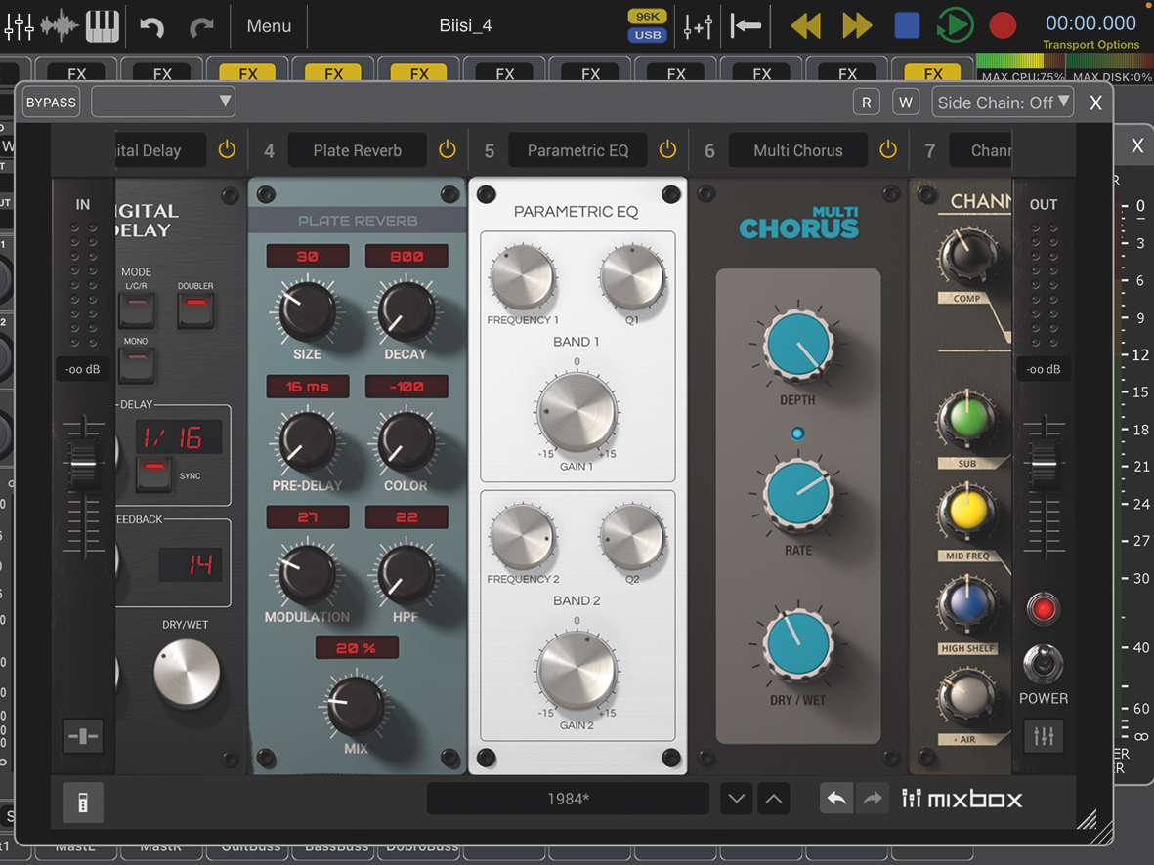This screenshot has height=865, width=1154.
Task: Click the delay time display reading 1/16
Action: pos(179,437)
